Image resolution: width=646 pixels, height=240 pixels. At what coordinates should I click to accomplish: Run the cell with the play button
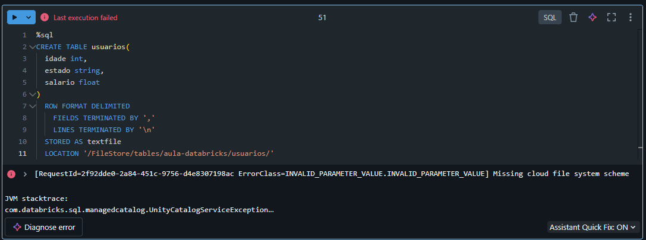point(15,17)
